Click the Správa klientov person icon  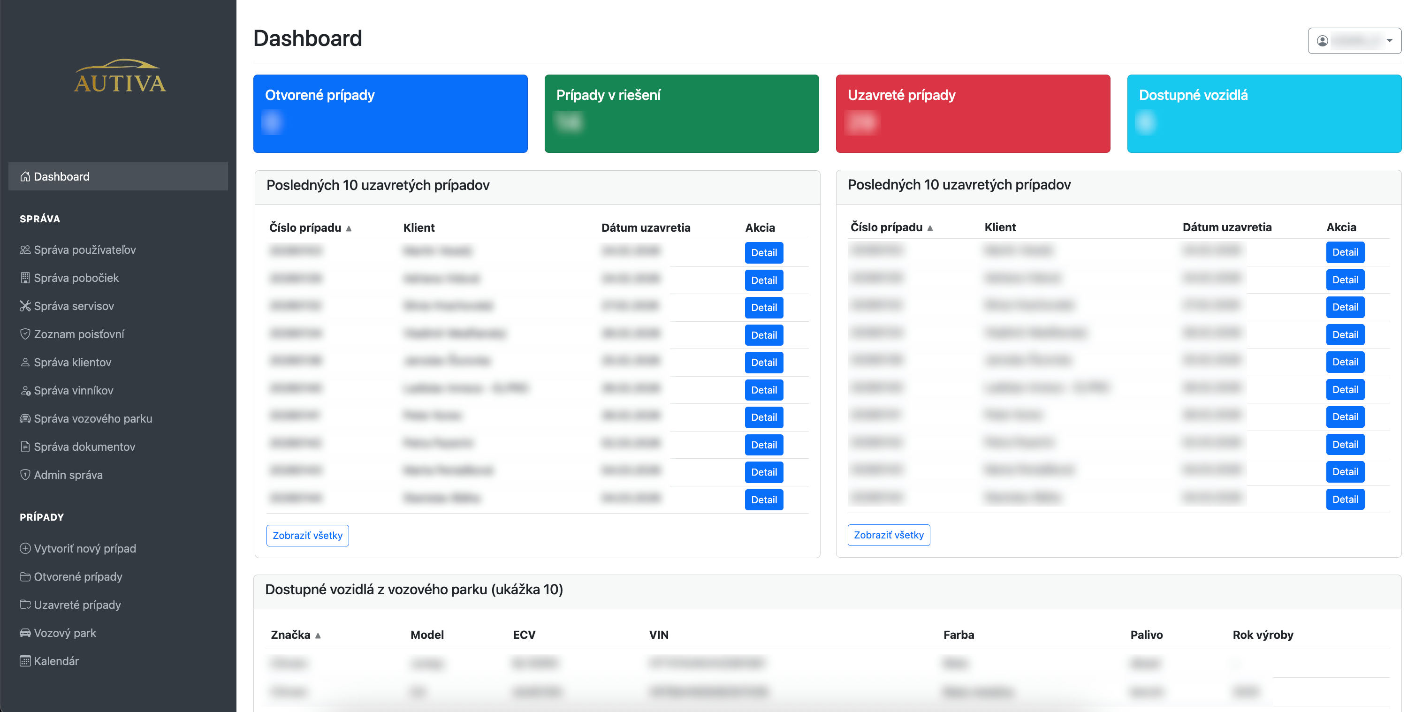tap(25, 362)
